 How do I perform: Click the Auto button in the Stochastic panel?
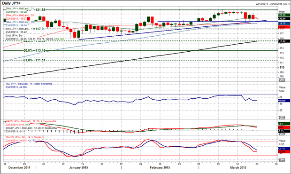point(282,160)
